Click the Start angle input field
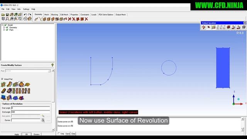The height and width of the screenshot is (139, 247). (x=30, y=108)
